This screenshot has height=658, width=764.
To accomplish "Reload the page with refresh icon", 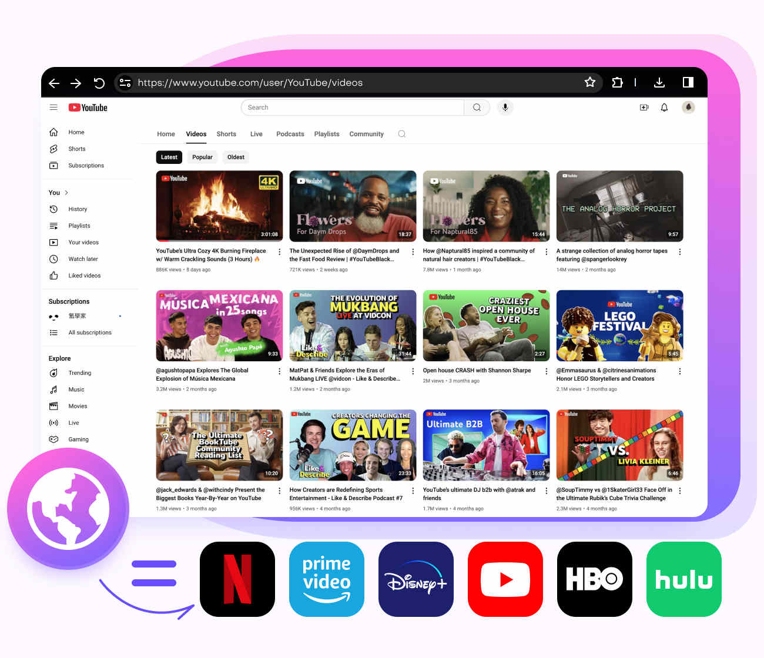I will click(x=99, y=83).
